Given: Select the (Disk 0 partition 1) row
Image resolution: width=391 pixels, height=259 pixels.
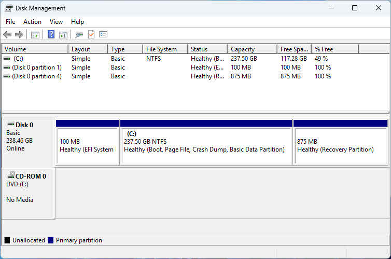Looking at the screenshot, I should point(37,67).
